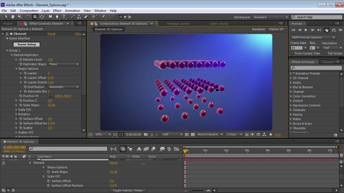Click the snapshot camera icon in viewer
The height and width of the screenshot is (193, 344).
146,134
